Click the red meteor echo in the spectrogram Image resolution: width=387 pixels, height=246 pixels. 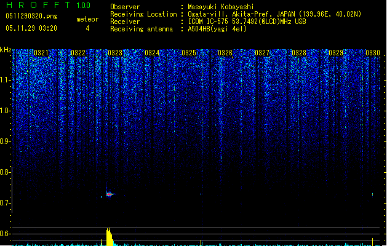[x=110, y=194]
